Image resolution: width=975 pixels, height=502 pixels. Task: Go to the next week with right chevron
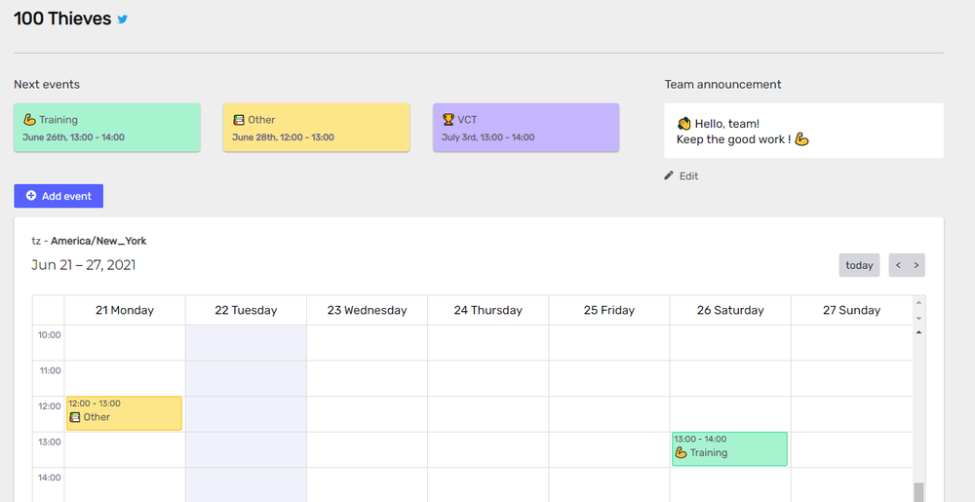point(916,265)
